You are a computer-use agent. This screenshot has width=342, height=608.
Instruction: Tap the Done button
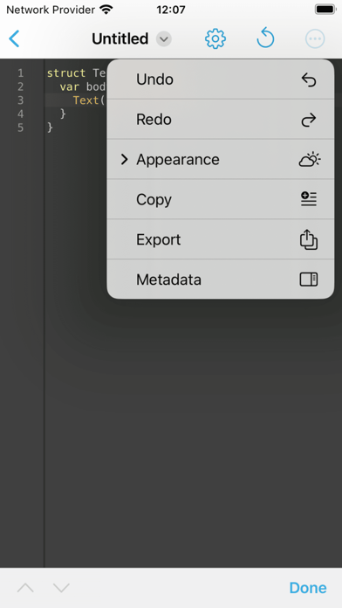coord(308,588)
